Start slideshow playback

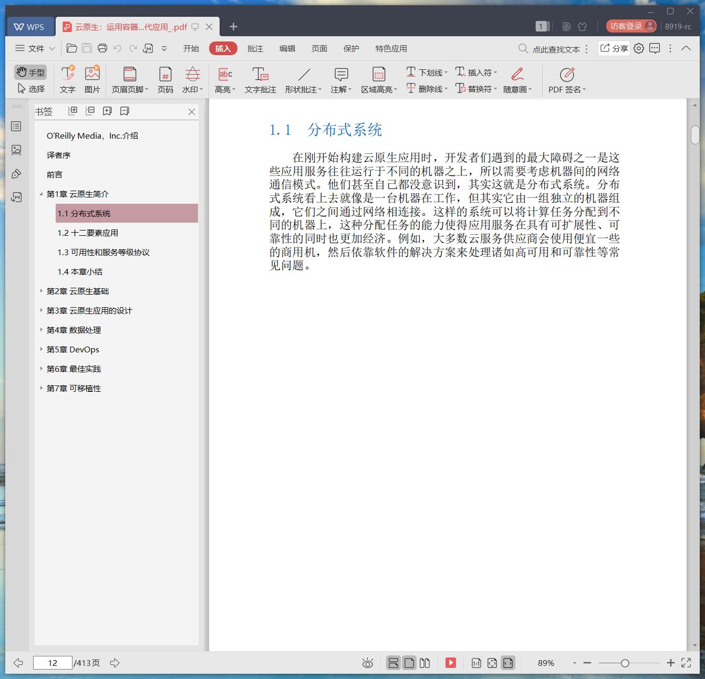[451, 663]
